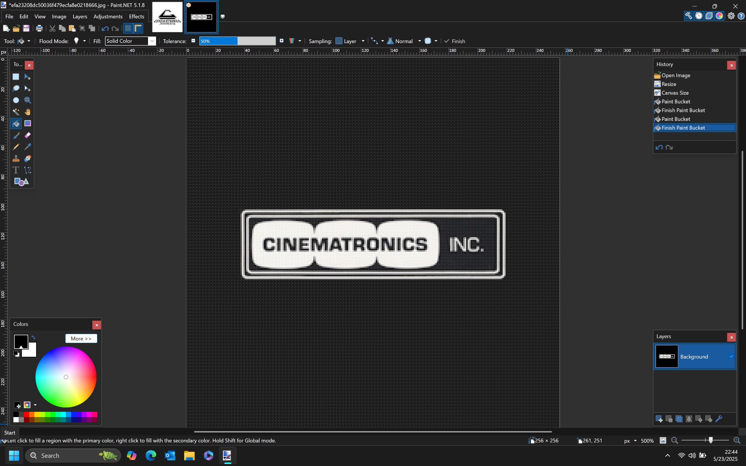Select the Clone Stamp tool
The height and width of the screenshot is (466, 746).
point(16,158)
